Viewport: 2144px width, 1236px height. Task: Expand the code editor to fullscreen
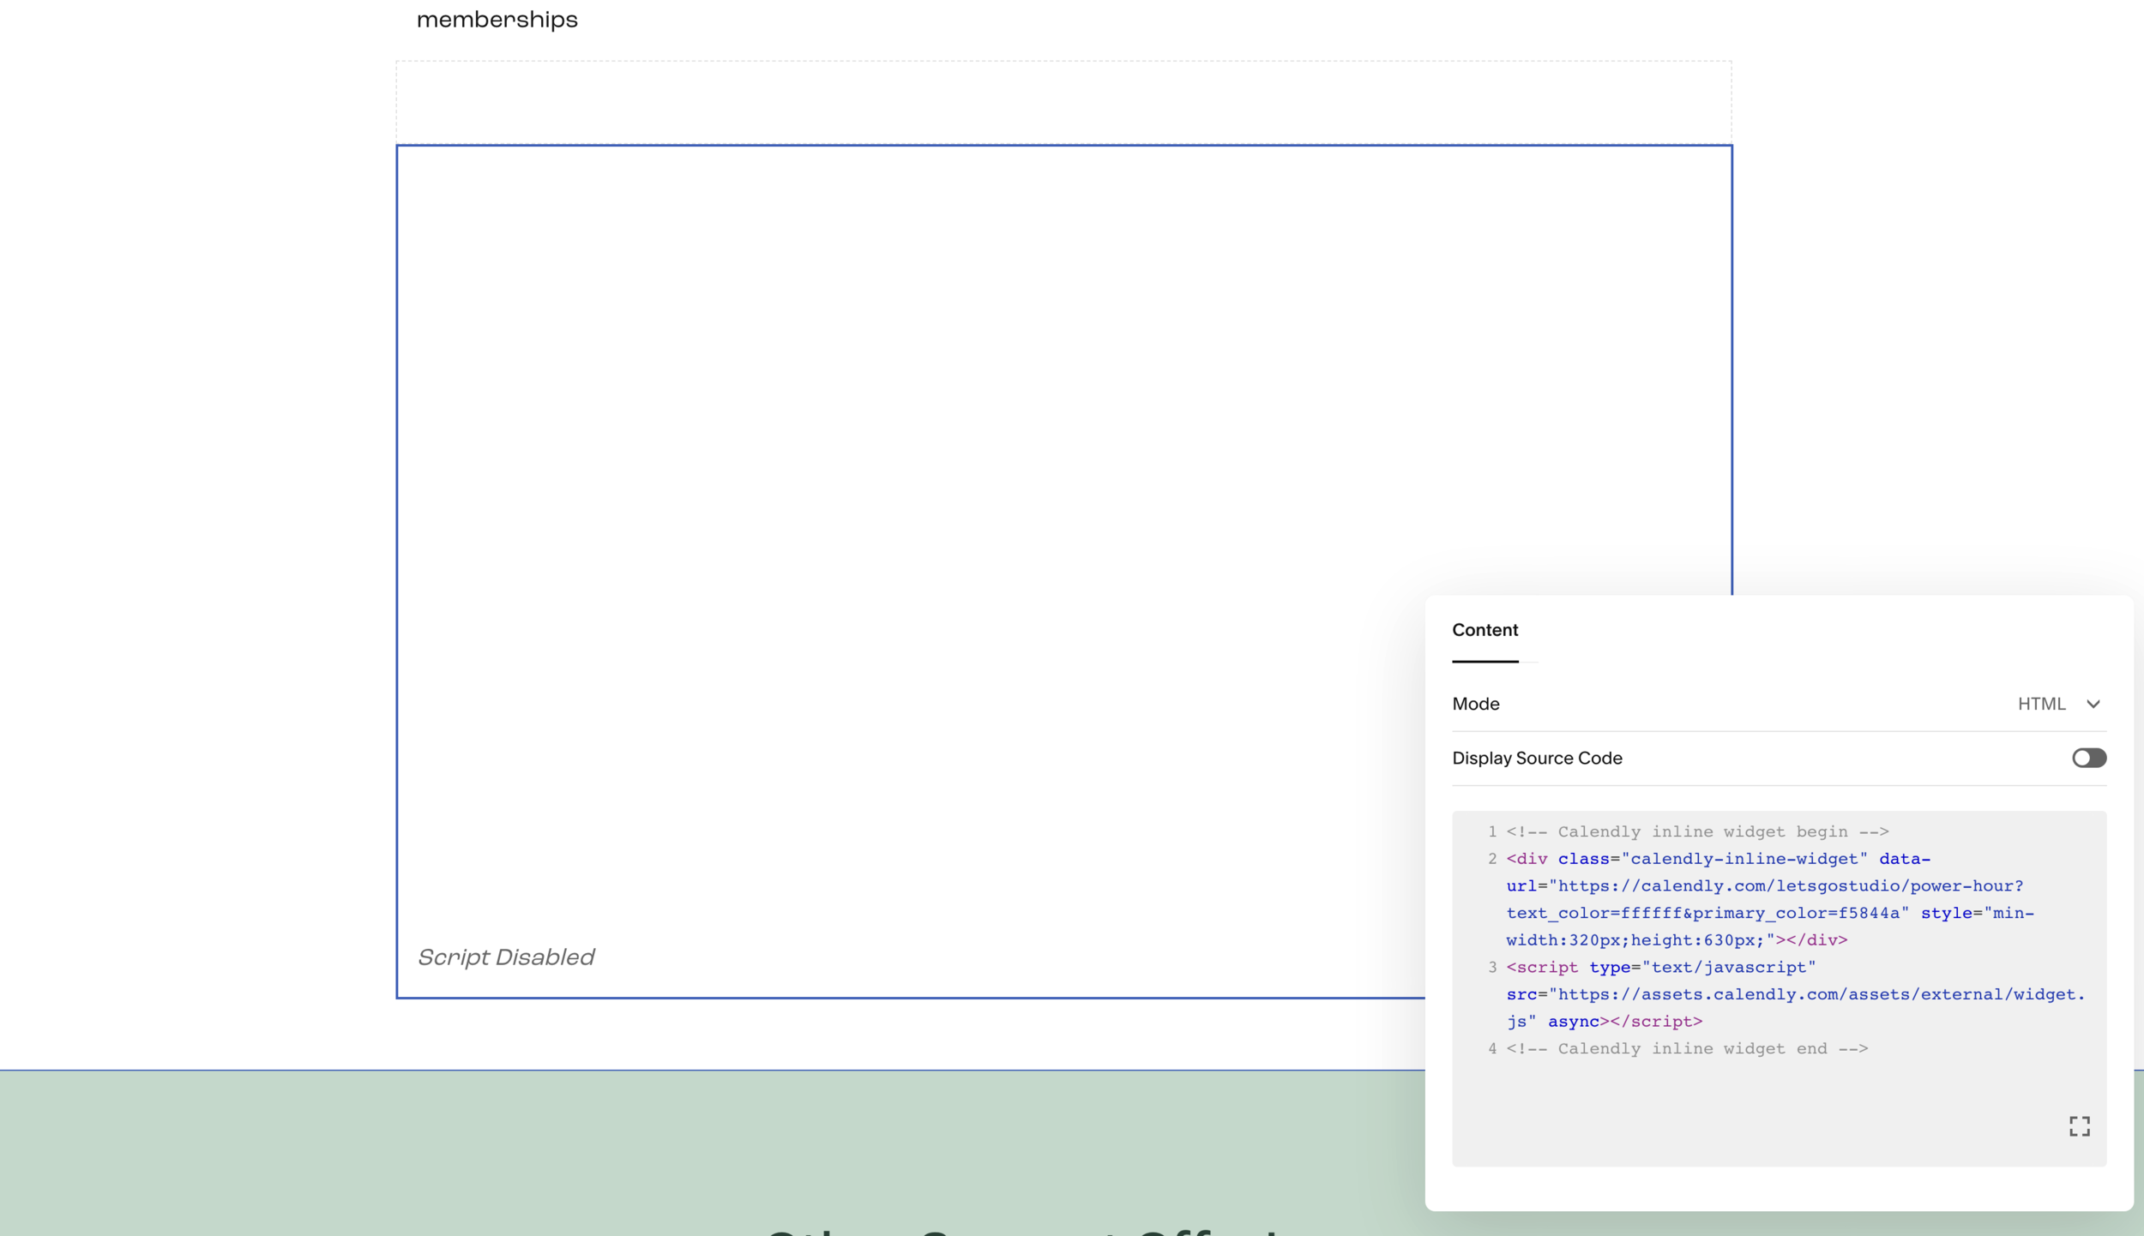[x=2079, y=1125]
